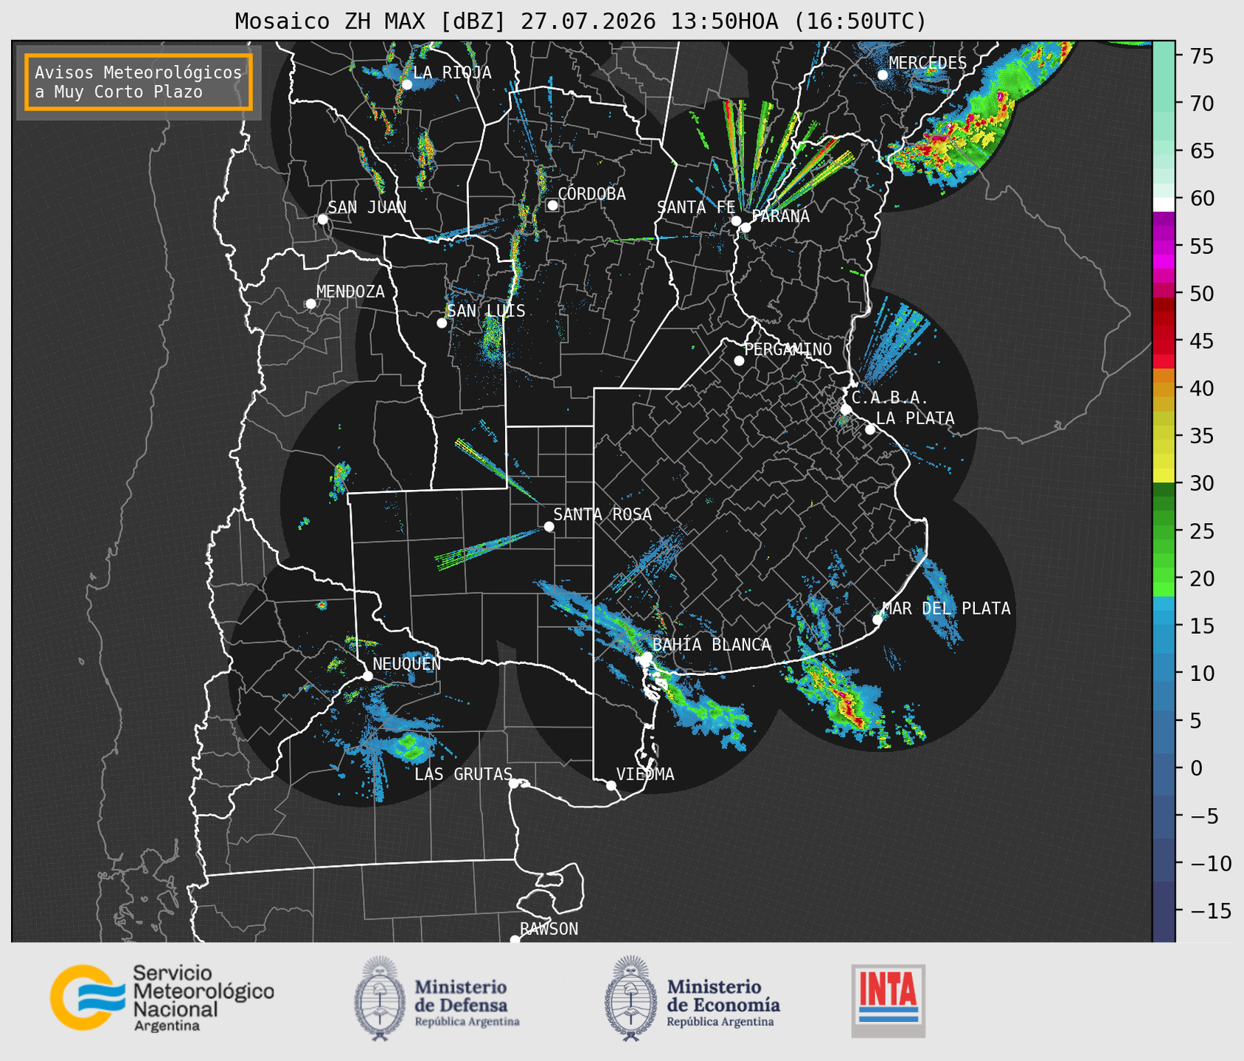Click the yellow 35 dBZ scale band
This screenshot has width=1244, height=1061.
[x=1164, y=437]
